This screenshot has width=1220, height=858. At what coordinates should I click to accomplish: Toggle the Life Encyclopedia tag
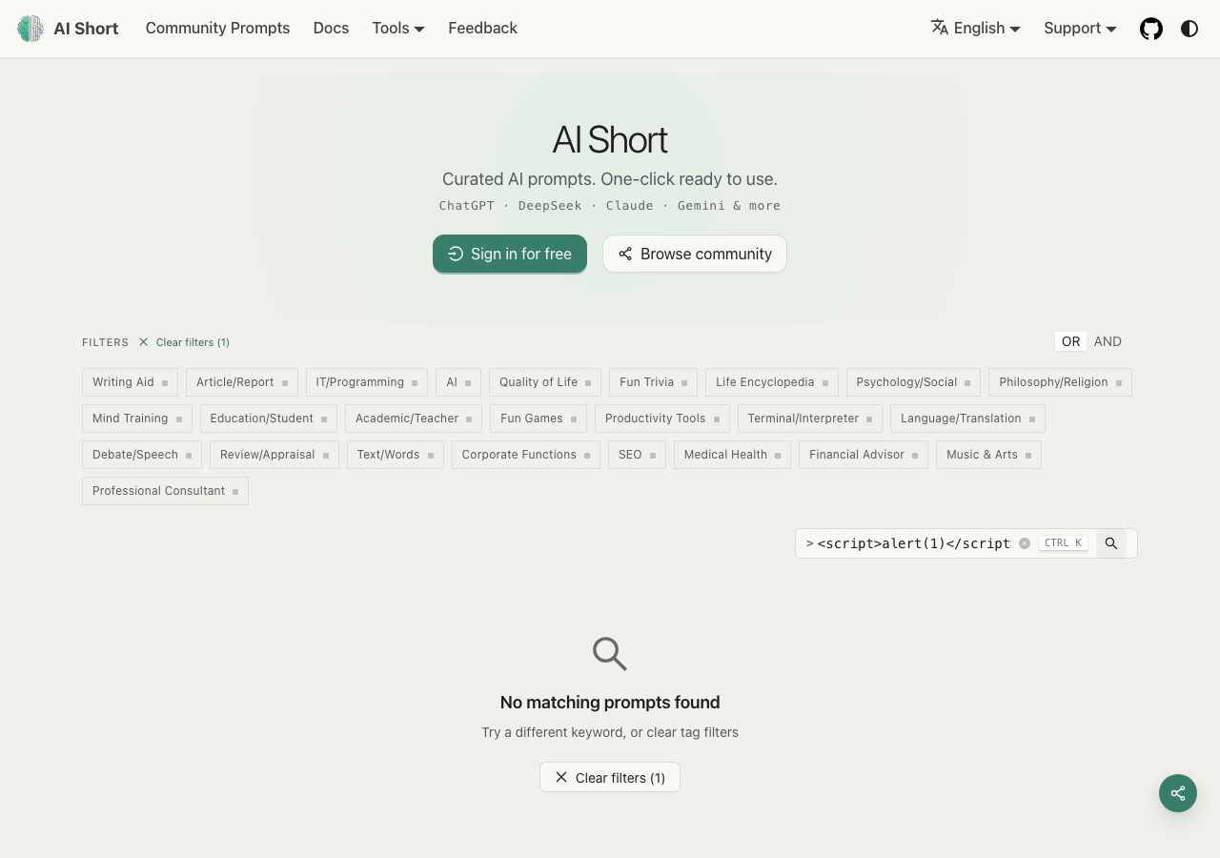(772, 382)
